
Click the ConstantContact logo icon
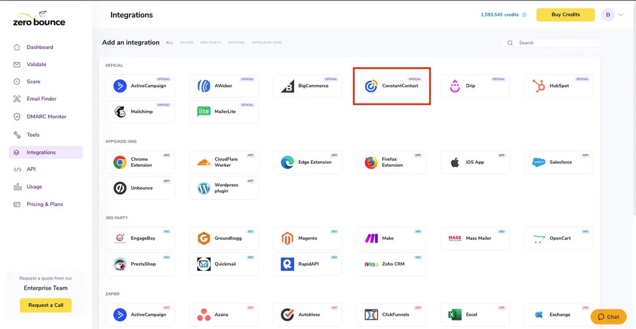(x=371, y=86)
